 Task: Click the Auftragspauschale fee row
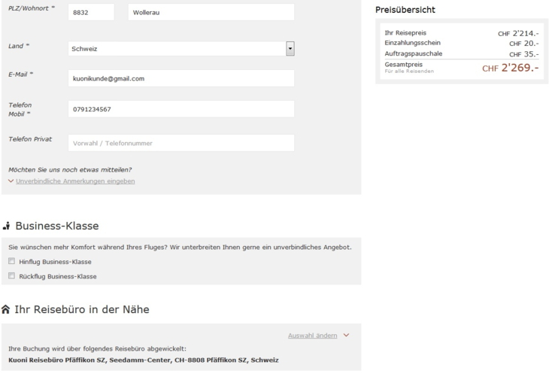460,53
